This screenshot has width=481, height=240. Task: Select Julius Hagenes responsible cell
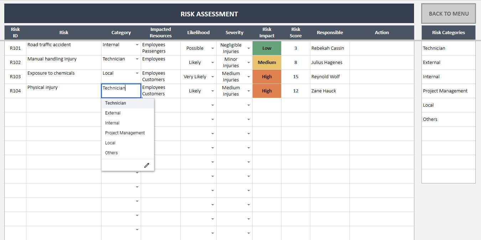pyautogui.click(x=330, y=63)
